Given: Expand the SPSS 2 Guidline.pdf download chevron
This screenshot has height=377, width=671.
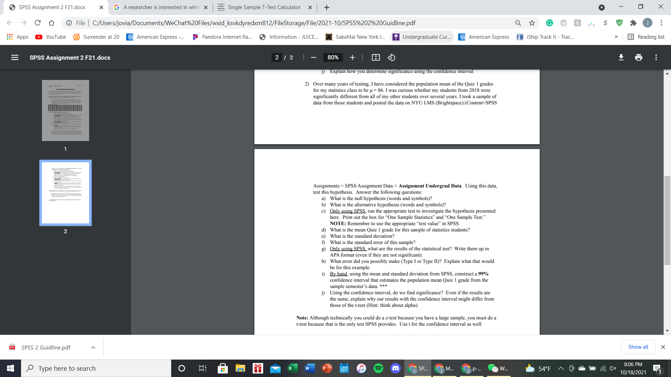Looking at the screenshot, I should pos(93,347).
